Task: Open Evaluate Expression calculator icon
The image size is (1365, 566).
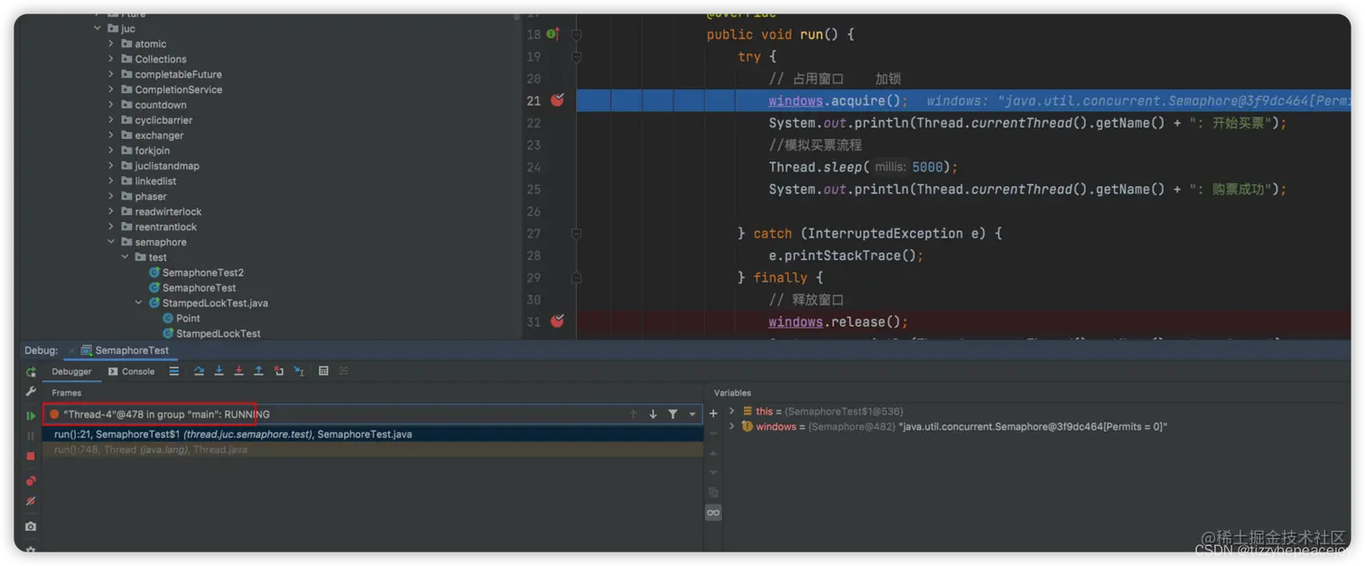Action: pos(323,371)
